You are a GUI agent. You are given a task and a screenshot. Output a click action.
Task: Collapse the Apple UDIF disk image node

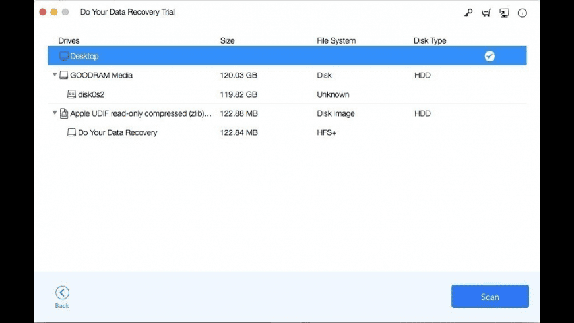pyautogui.click(x=55, y=113)
